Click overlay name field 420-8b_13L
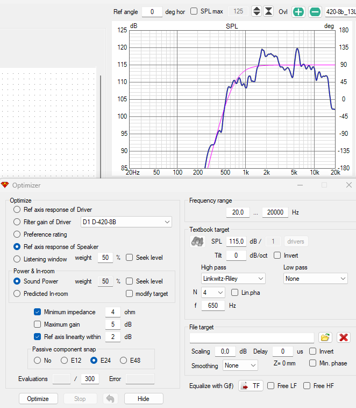 click(340, 12)
